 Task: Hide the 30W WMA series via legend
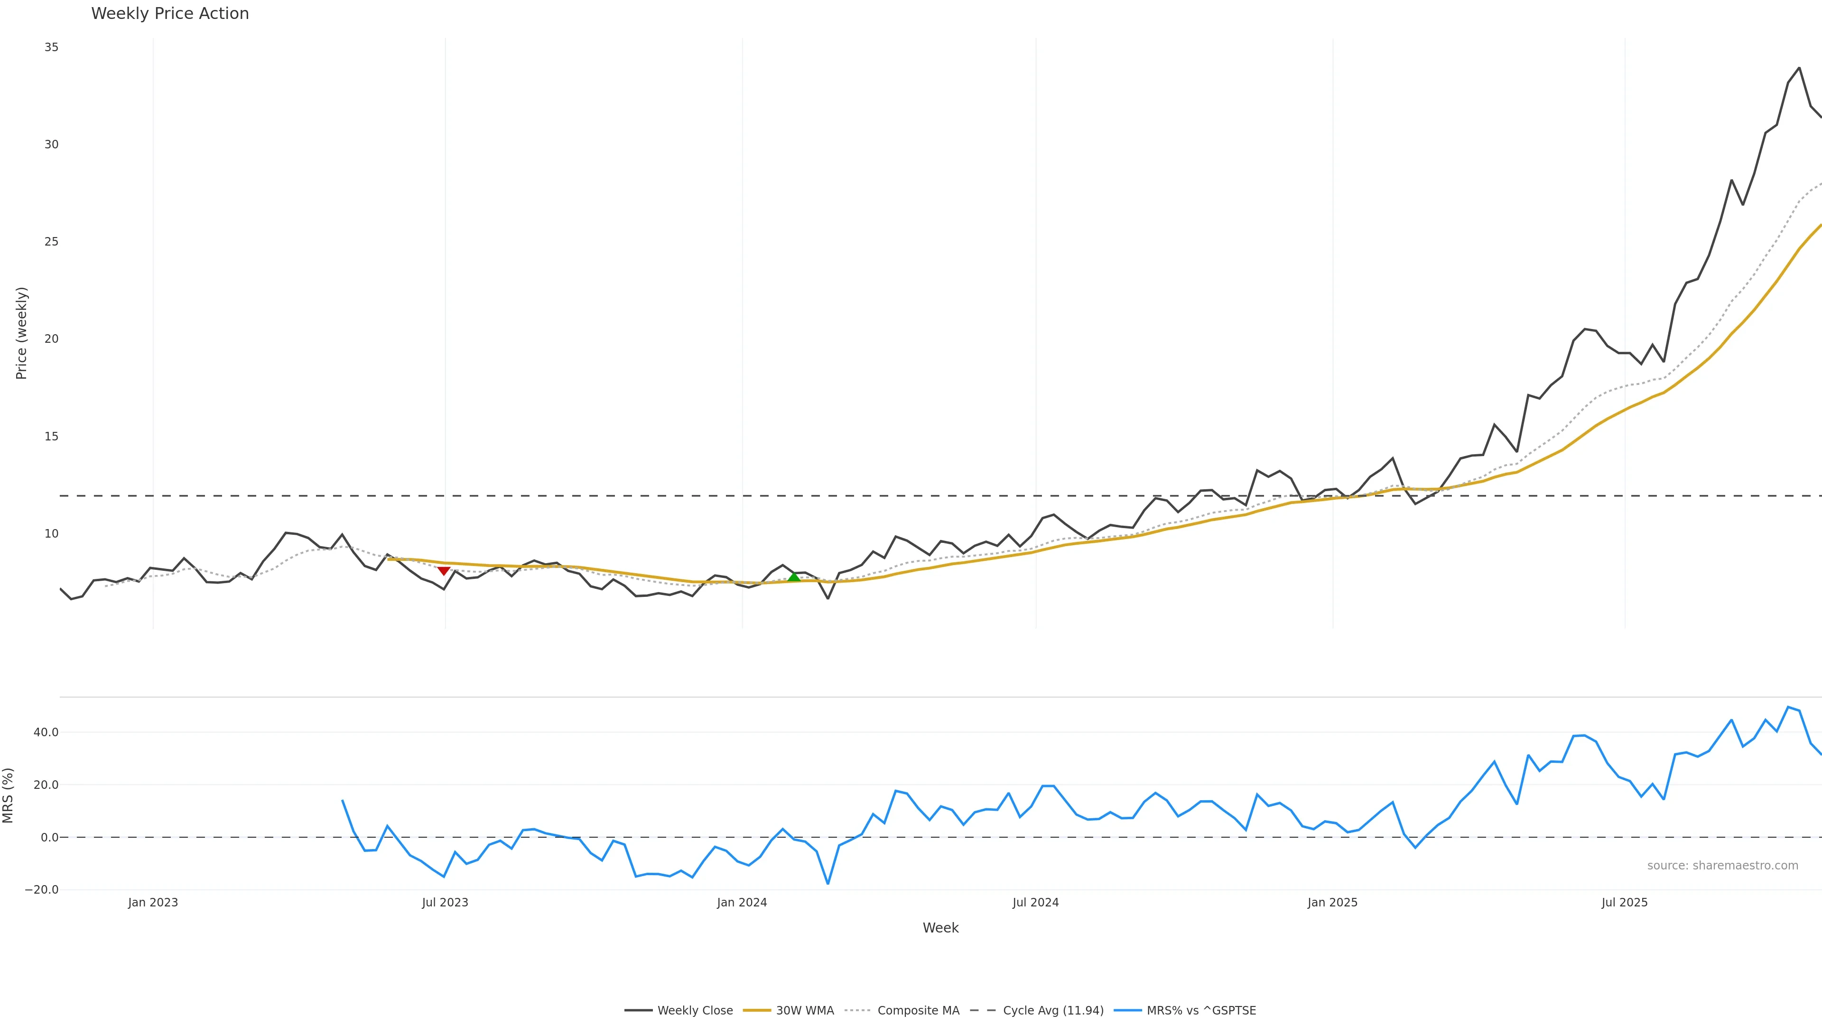[x=805, y=1011]
